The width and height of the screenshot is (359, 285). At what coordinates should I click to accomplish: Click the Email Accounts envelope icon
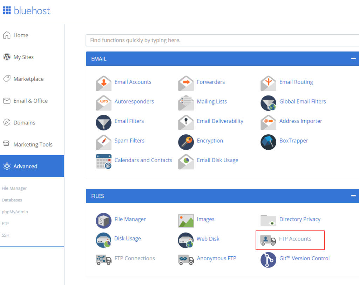click(103, 83)
